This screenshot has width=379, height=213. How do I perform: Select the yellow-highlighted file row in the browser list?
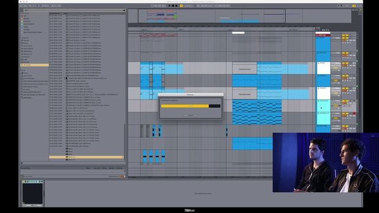coord(86,157)
